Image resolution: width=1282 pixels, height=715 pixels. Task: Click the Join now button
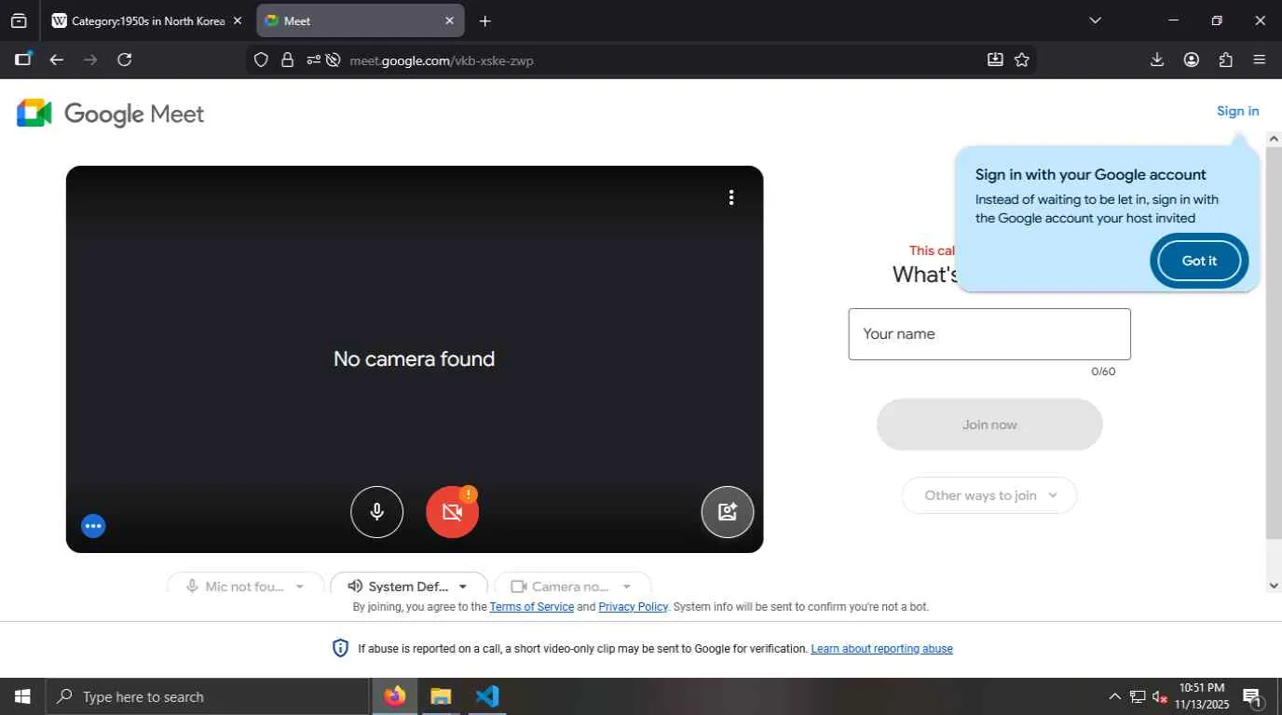click(x=989, y=425)
